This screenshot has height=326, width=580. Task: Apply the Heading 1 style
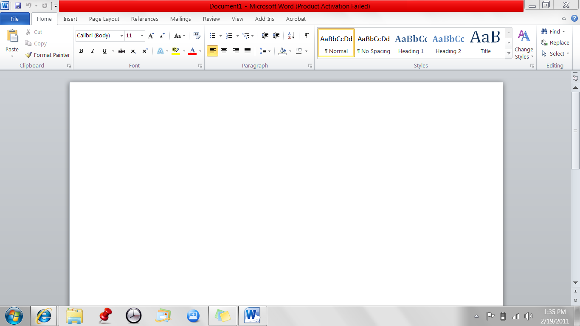[x=411, y=43]
